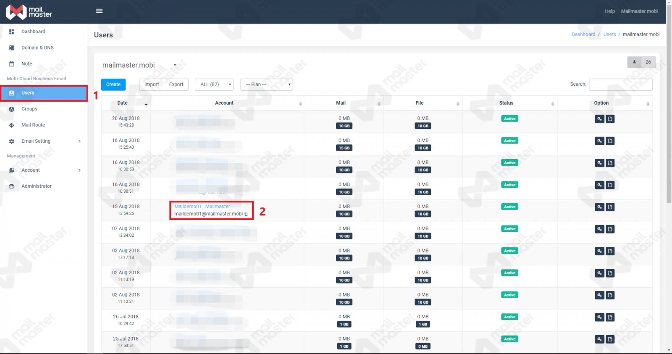Click key icon for 20 Aug 2018 user
Image resolution: width=672 pixels, height=354 pixels.
coord(599,119)
